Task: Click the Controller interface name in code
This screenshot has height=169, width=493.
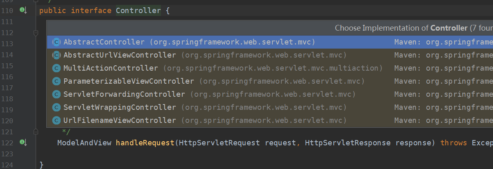Action: point(138,11)
